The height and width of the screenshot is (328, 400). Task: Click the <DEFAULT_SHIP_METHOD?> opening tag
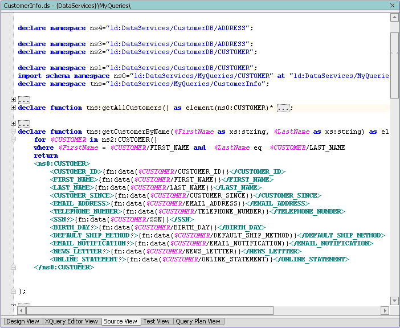pyautogui.click(x=94, y=235)
